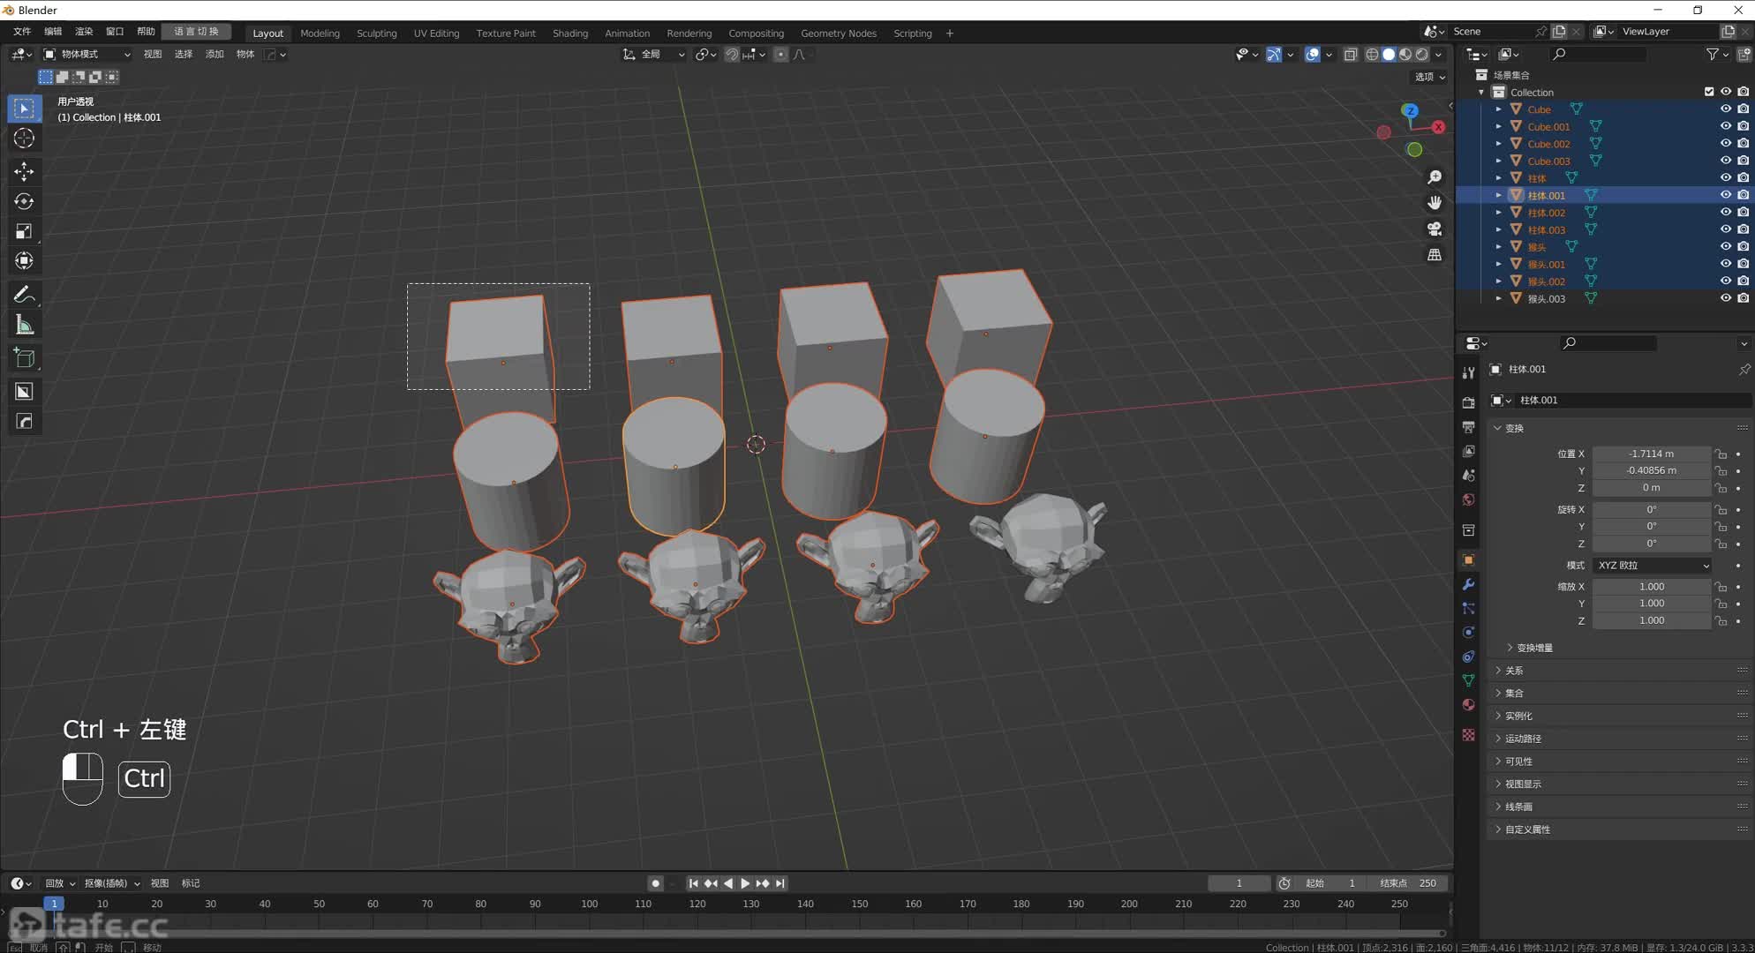Screen dimensions: 1755x953
Task: Expand the 可见性 panel
Action: pyautogui.click(x=1518, y=762)
